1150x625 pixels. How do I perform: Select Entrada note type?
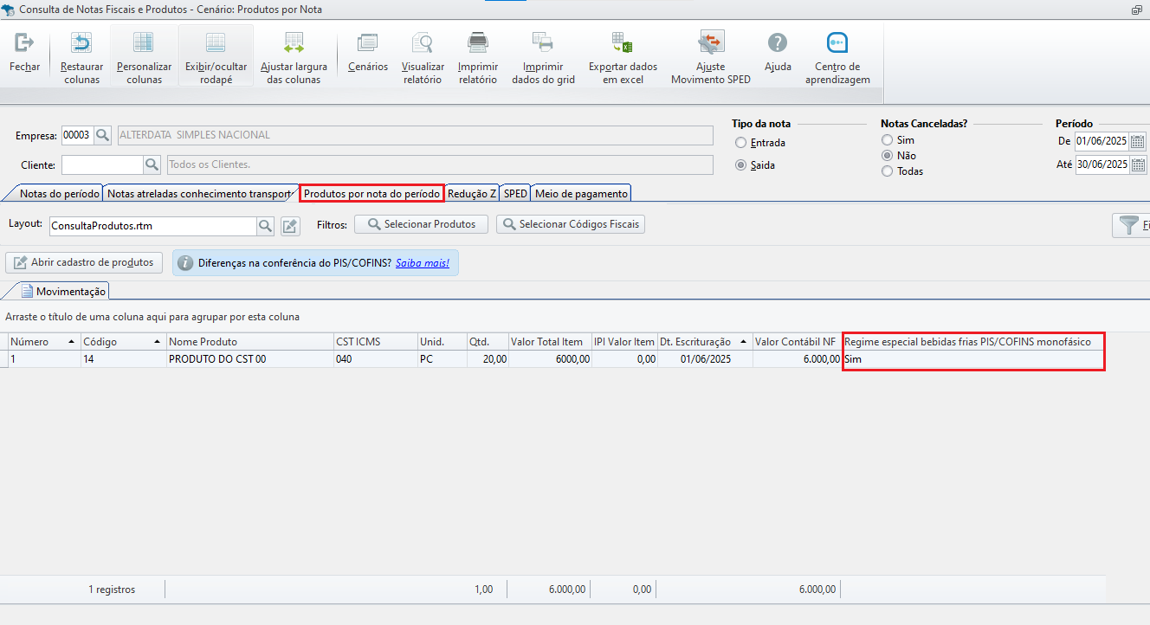[x=740, y=143]
